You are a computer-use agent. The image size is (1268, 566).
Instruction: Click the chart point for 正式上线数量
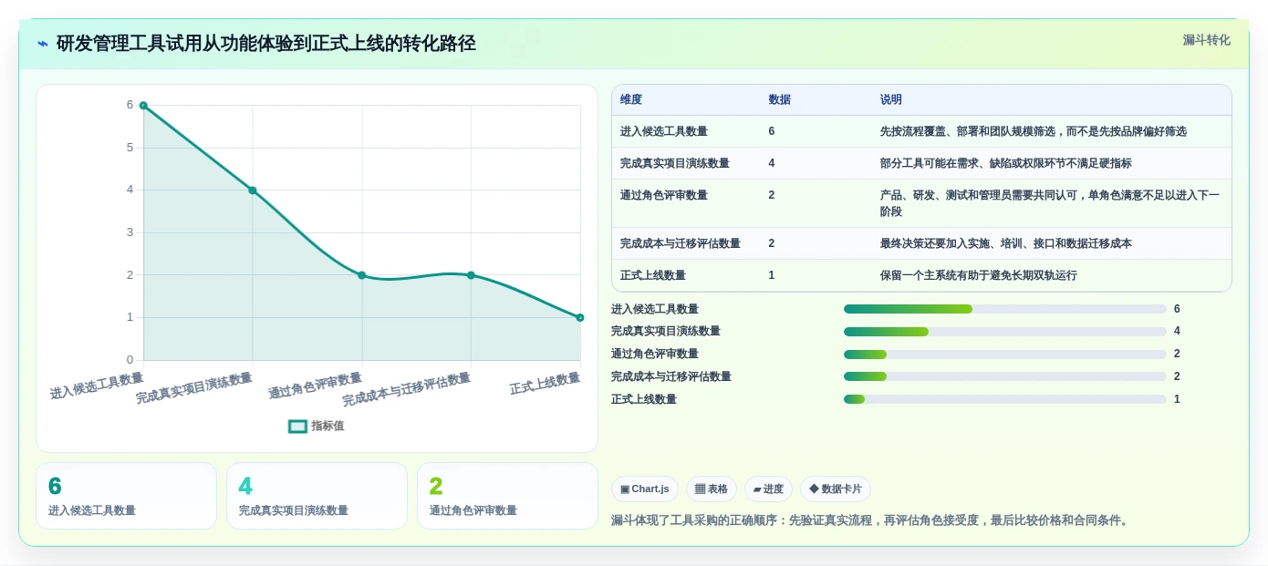(x=580, y=317)
